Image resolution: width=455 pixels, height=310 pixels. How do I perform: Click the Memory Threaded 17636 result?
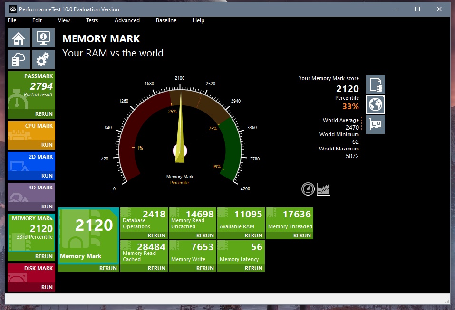tap(290, 220)
